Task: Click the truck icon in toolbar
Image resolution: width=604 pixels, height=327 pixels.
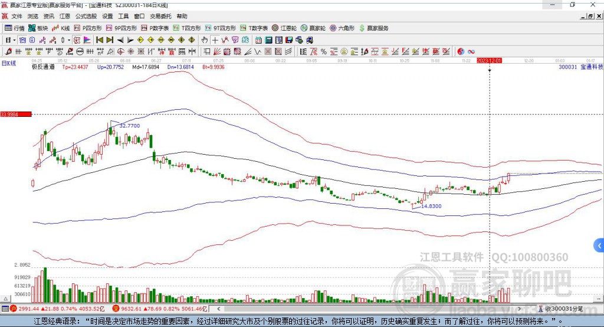Action: (309, 40)
